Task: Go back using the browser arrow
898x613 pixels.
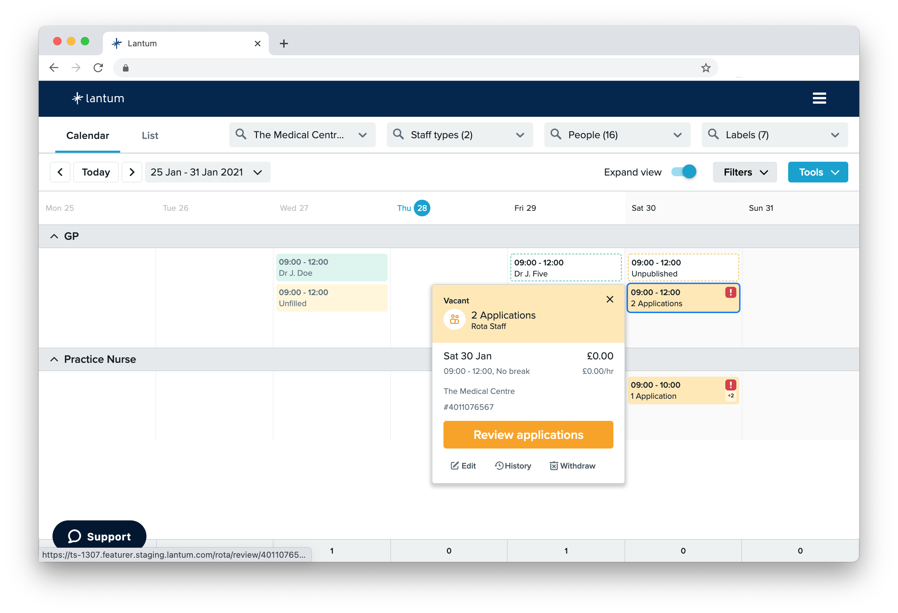Action: click(54, 68)
